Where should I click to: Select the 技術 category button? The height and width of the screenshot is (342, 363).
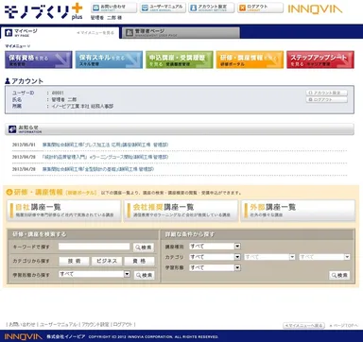pos(74,261)
